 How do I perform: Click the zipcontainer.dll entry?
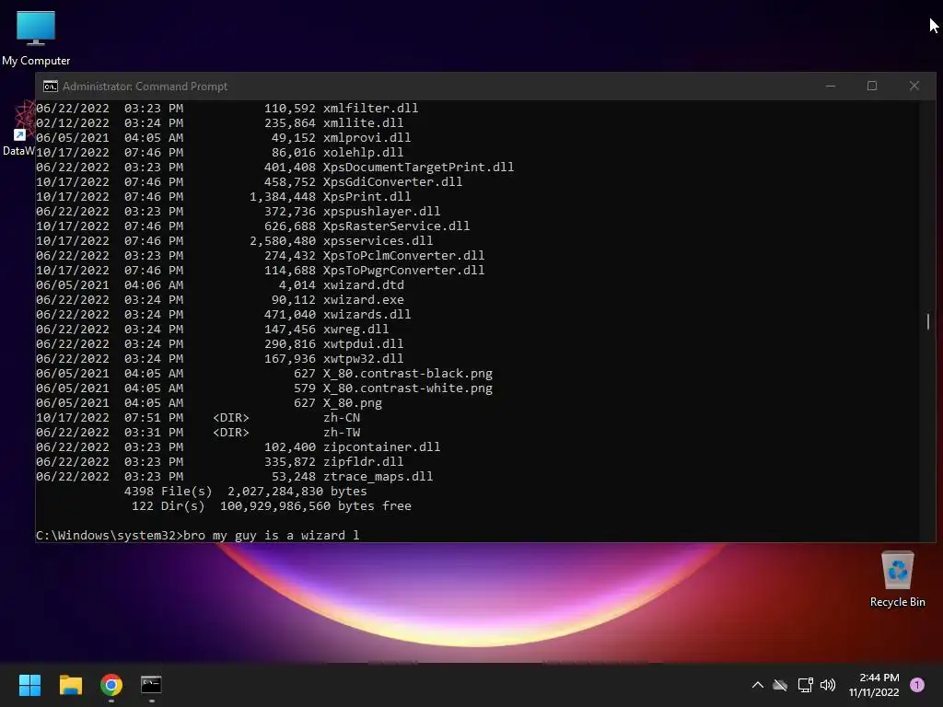click(382, 446)
